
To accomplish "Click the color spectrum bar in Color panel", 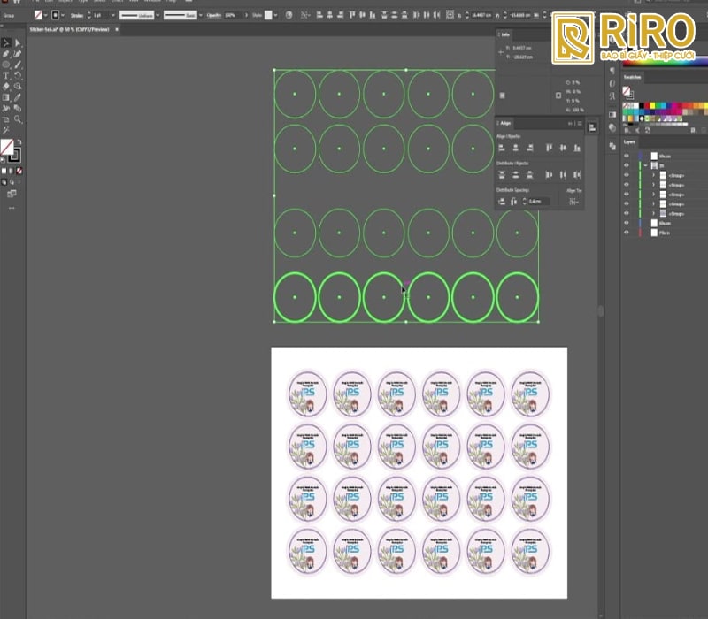I will coord(666,63).
